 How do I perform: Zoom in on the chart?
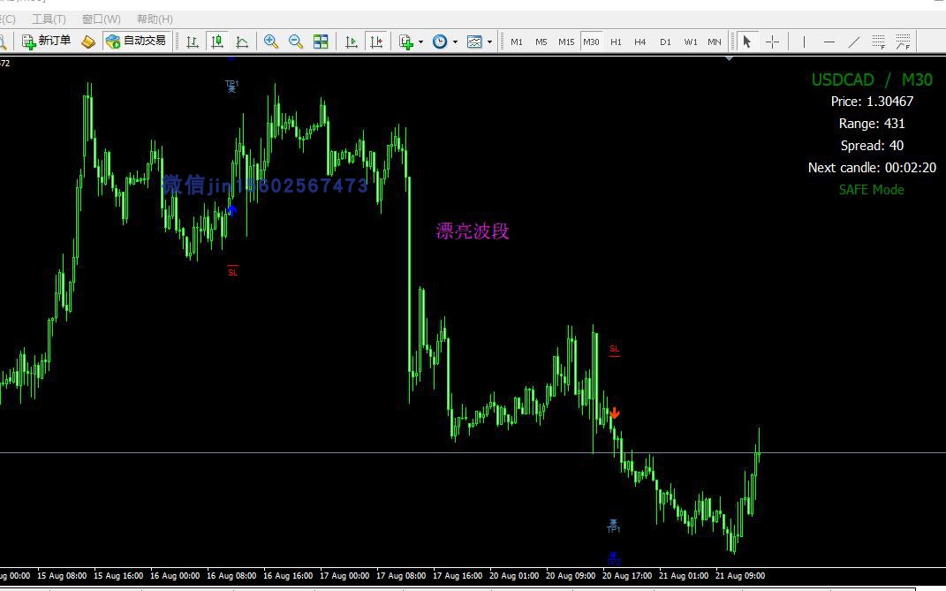coord(271,42)
